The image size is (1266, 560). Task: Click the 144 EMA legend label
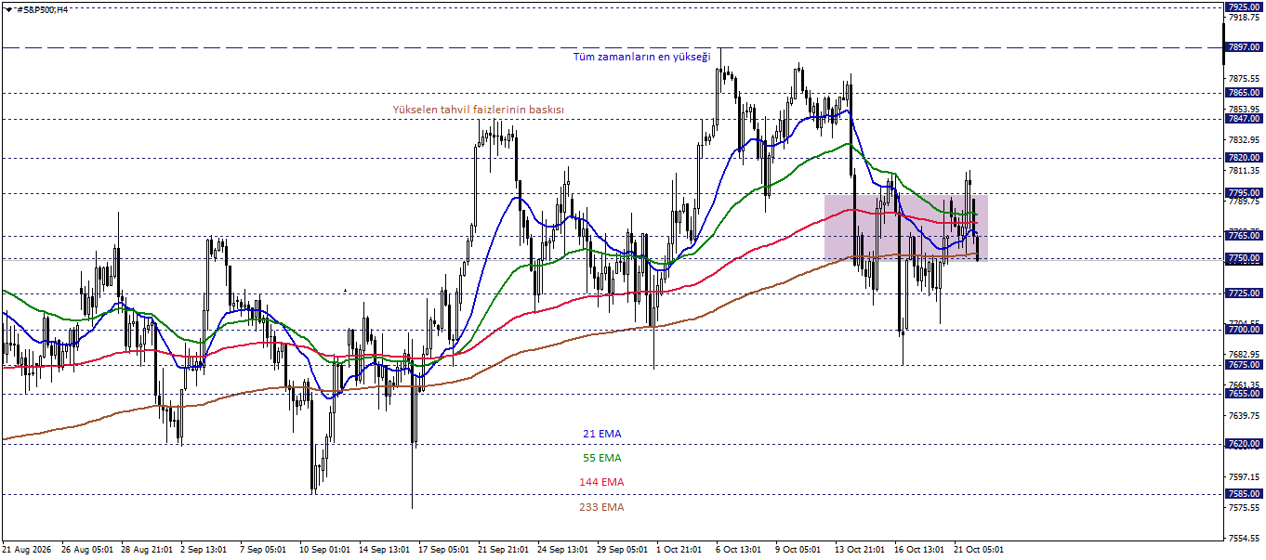602,482
